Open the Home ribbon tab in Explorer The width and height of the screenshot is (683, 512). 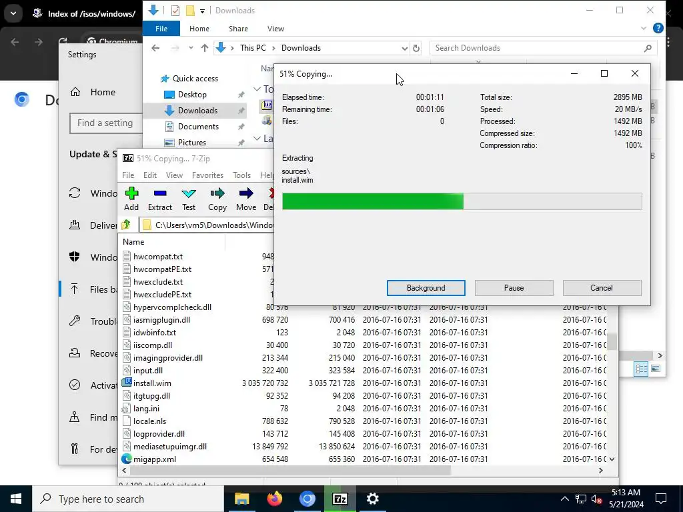coord(199,28)
